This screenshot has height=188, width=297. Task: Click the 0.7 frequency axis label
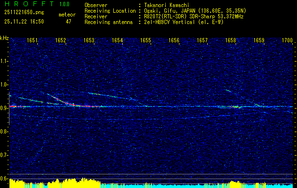[x=4, y=155]
